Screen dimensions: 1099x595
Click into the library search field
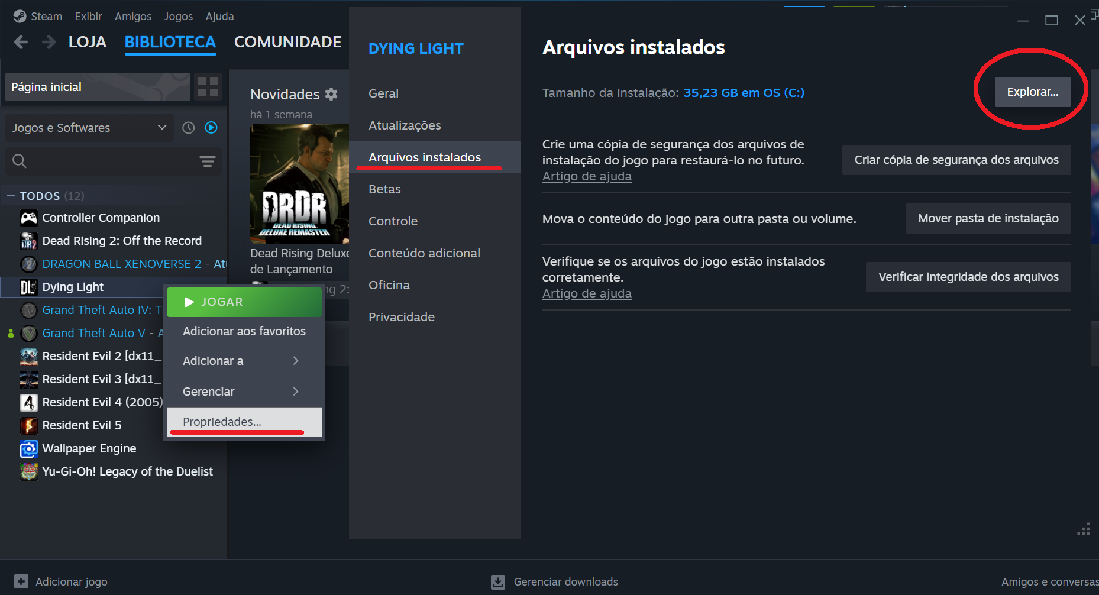point(112,161)
